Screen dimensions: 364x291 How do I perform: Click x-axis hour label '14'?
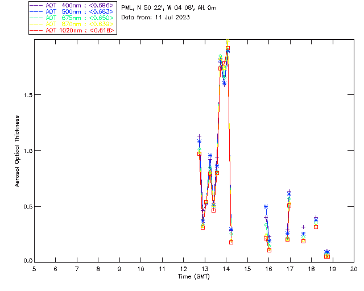tap(226, 269)
